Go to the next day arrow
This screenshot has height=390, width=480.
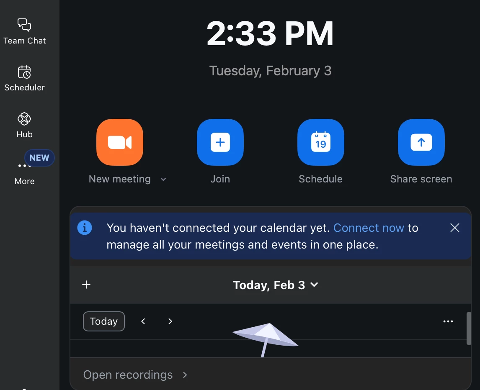[x=170, y=321]
